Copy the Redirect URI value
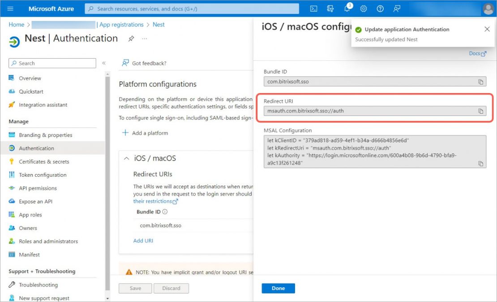The width and height of the screenshot is (497, 302). (480, 111)
